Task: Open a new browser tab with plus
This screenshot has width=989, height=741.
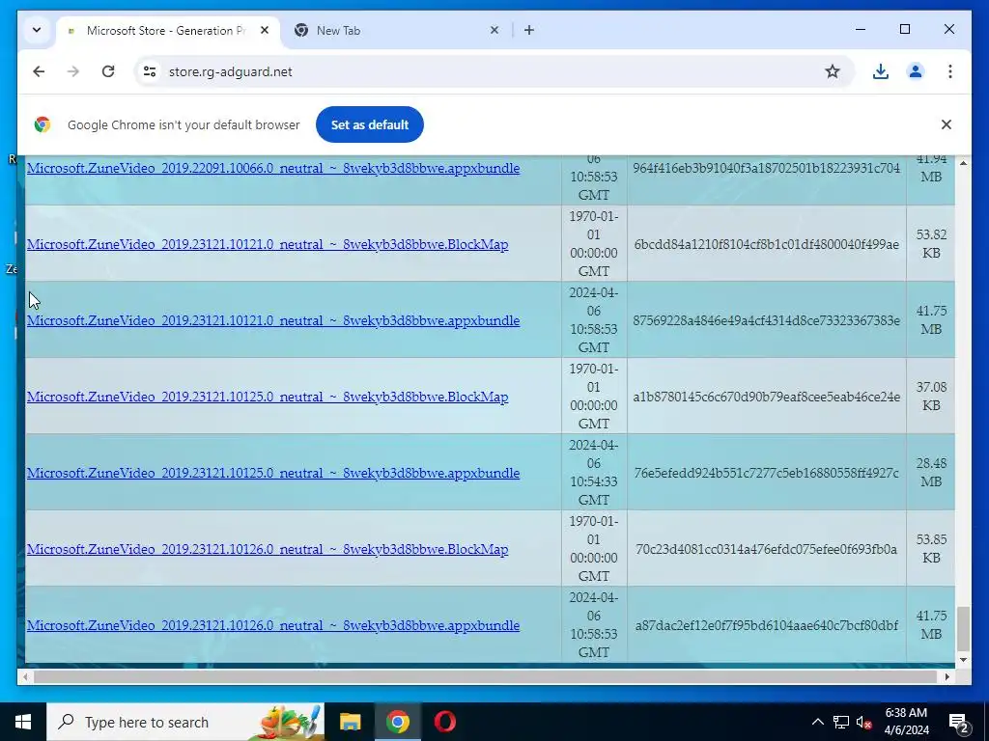Action: (x=529, y=30)
